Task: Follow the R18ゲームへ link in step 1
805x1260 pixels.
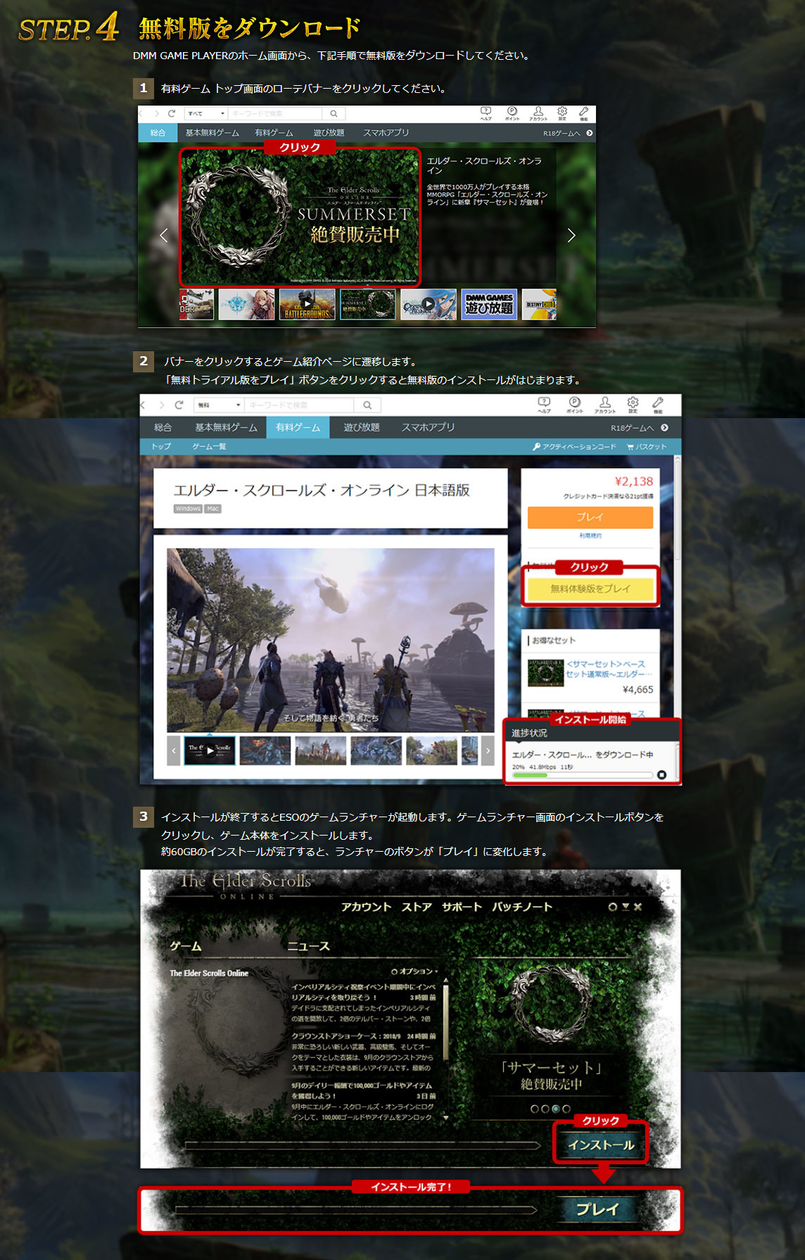Action: (567, 133)
